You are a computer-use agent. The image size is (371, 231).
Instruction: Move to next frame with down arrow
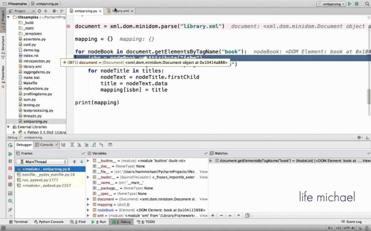click(82, 162)
